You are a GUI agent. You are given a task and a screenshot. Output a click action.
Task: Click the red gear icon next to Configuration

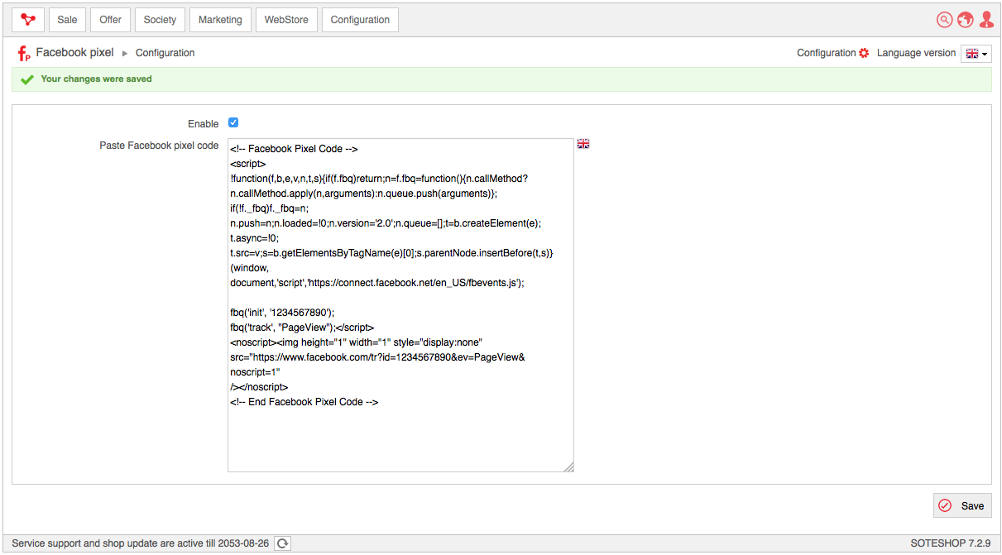(864, 53)
